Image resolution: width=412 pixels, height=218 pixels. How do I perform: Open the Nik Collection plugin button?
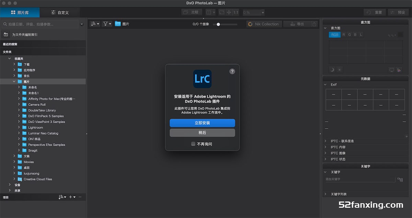264,24
